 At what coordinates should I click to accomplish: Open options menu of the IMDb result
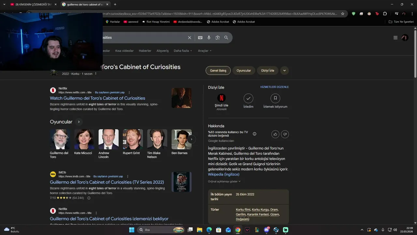pyautogui.click(x=127, y=176)
